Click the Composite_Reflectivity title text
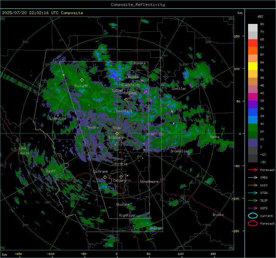Screen dimensions: 276x258 [x=138, y=5]
